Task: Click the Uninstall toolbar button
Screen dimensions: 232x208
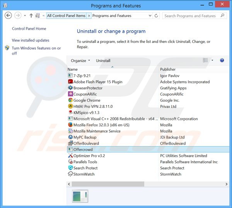Action: pos(103,61)
